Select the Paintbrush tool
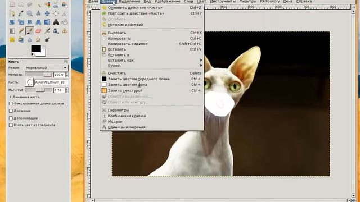This screenshot has width=360, height=202. tap(30, 31)
